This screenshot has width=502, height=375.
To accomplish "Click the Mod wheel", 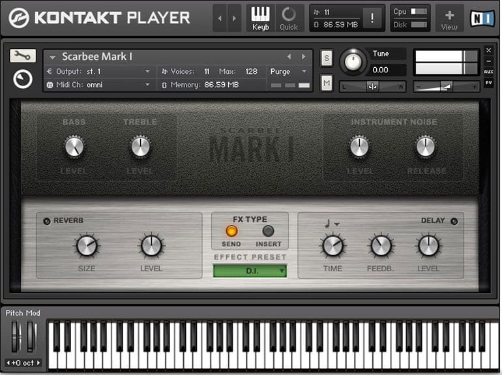I will point(31,337).
